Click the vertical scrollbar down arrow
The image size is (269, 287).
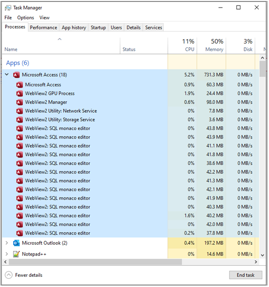point(262,256)
